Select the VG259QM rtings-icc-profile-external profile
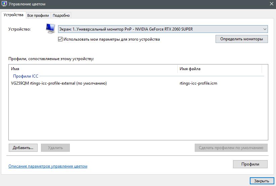The image size is (276, 186). click(59, 83)
